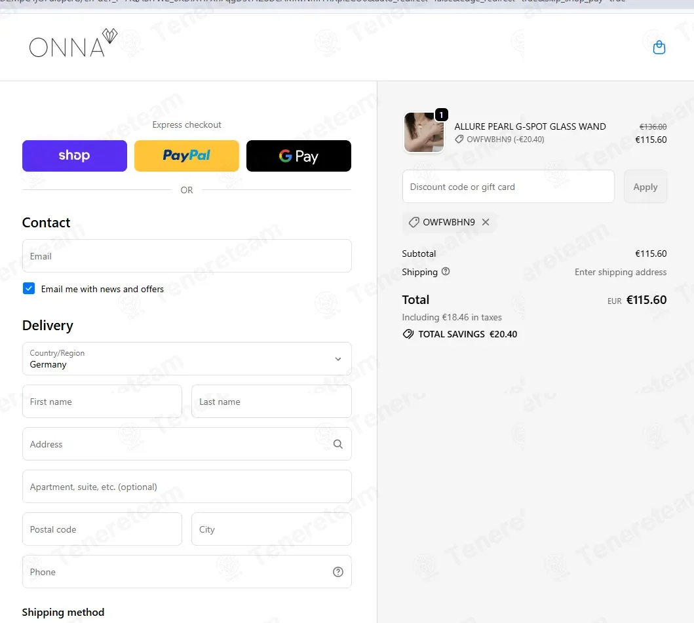The width and height of the screenshot is (694, 623).
Task: Click the Shipping method heading
Action: point(64,613)
